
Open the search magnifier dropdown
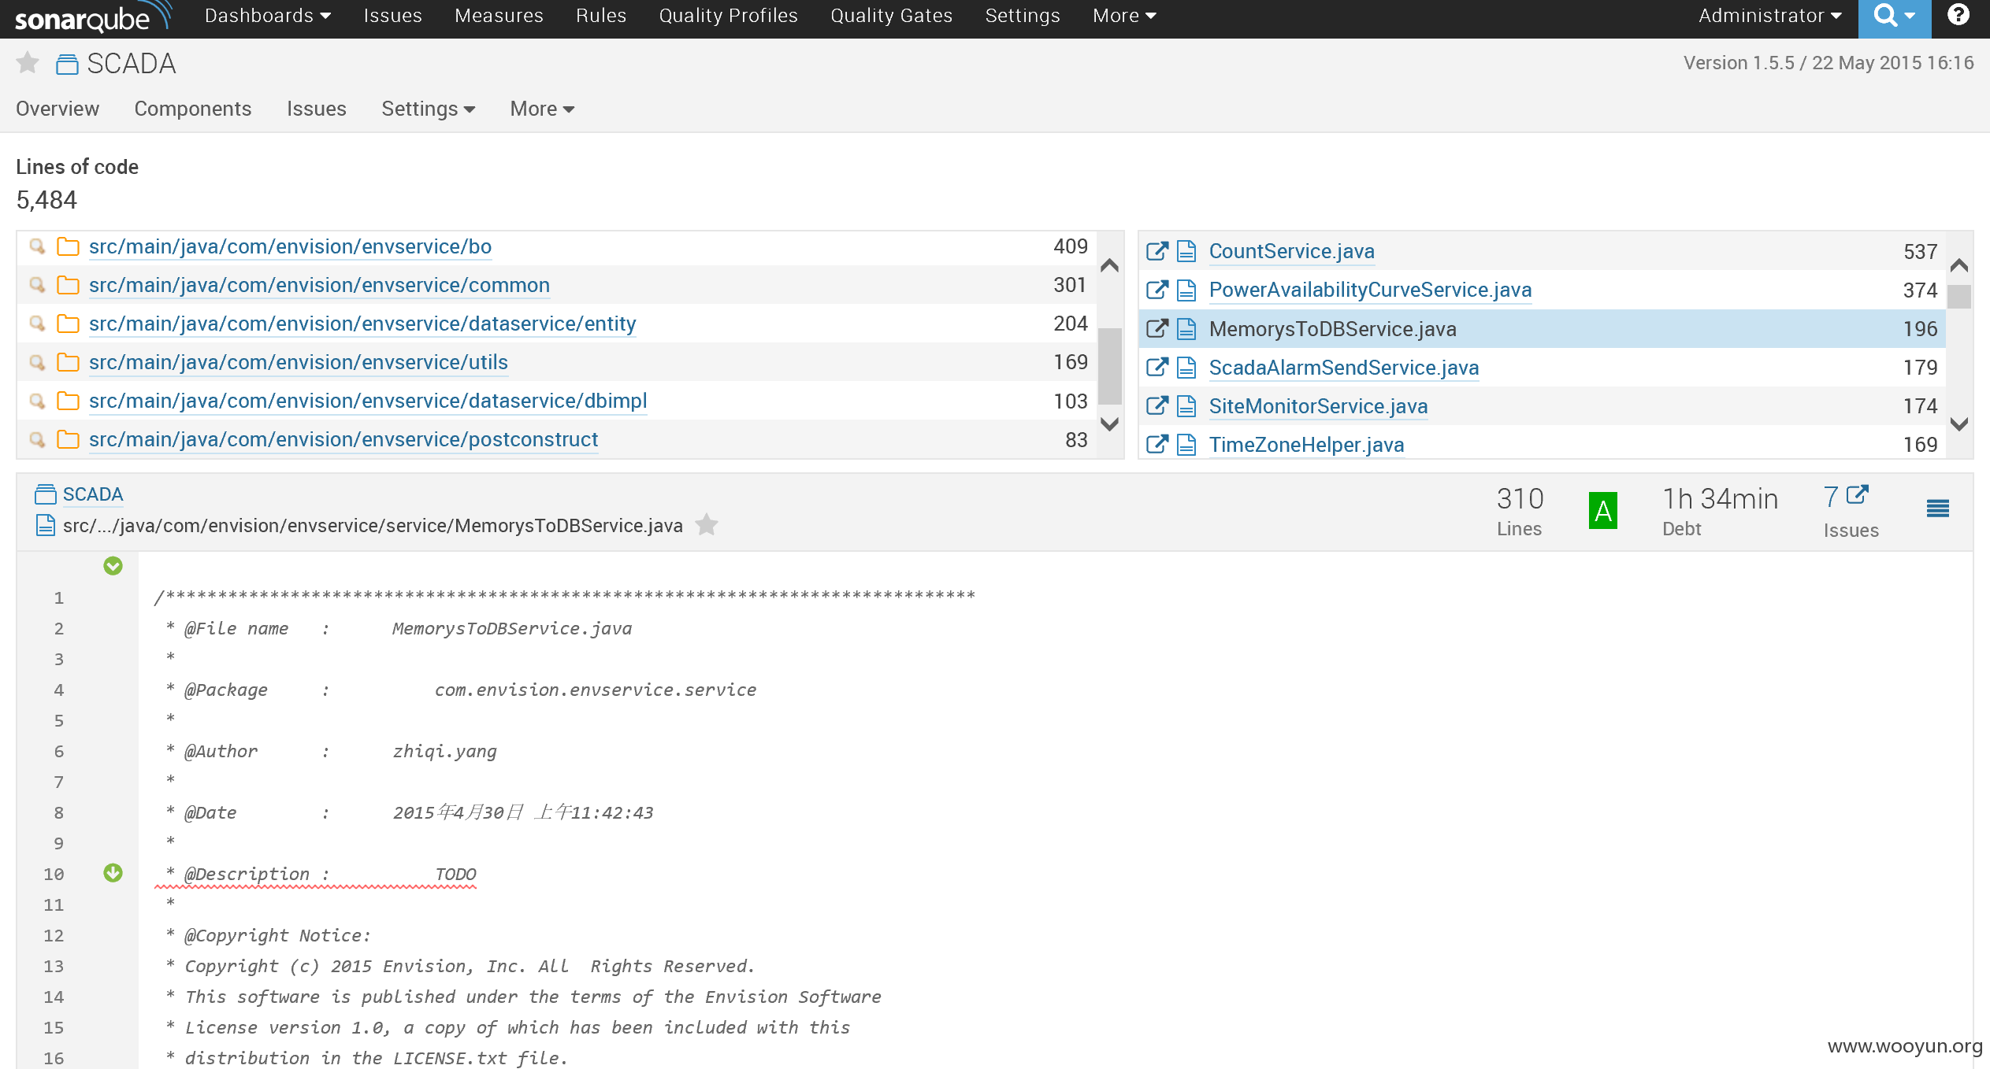(x=1894, y=17)
